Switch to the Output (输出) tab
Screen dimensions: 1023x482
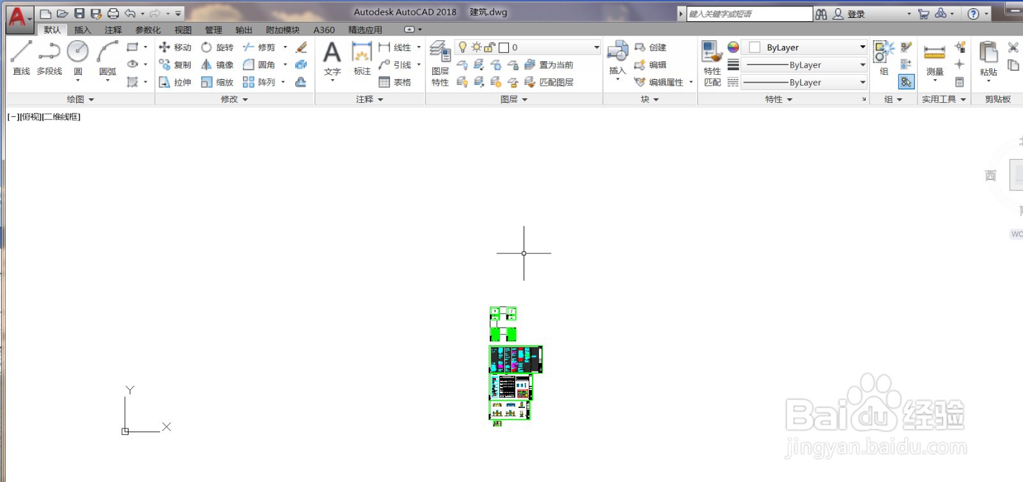click(x=244, y=30)
